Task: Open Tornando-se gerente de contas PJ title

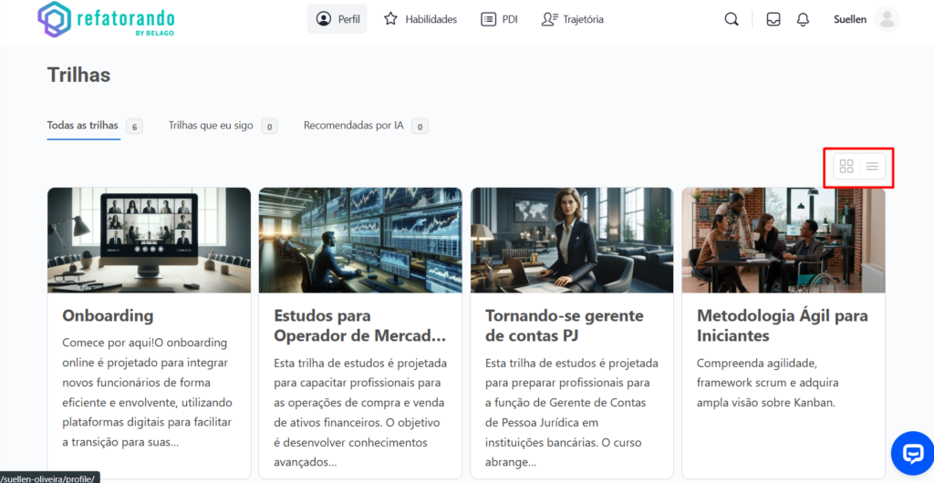Action: click(x=564, y=325)
